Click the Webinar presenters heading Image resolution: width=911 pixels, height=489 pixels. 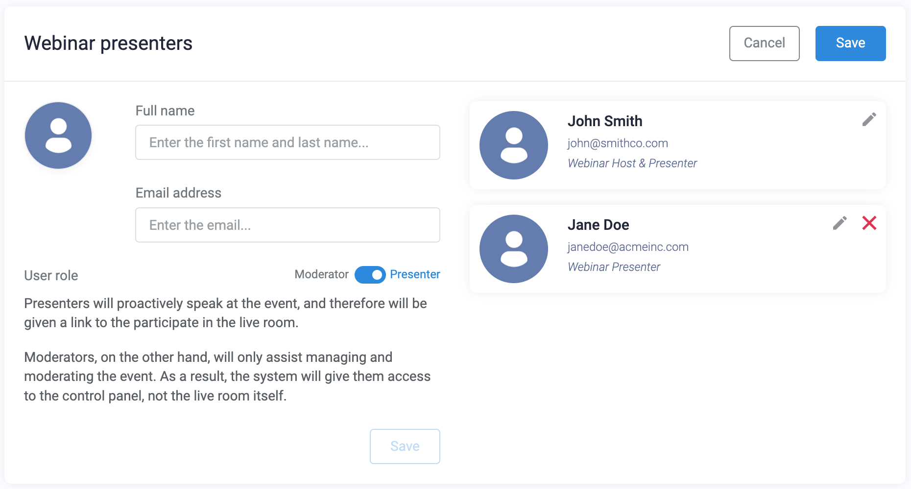click(x=108, y=43)
